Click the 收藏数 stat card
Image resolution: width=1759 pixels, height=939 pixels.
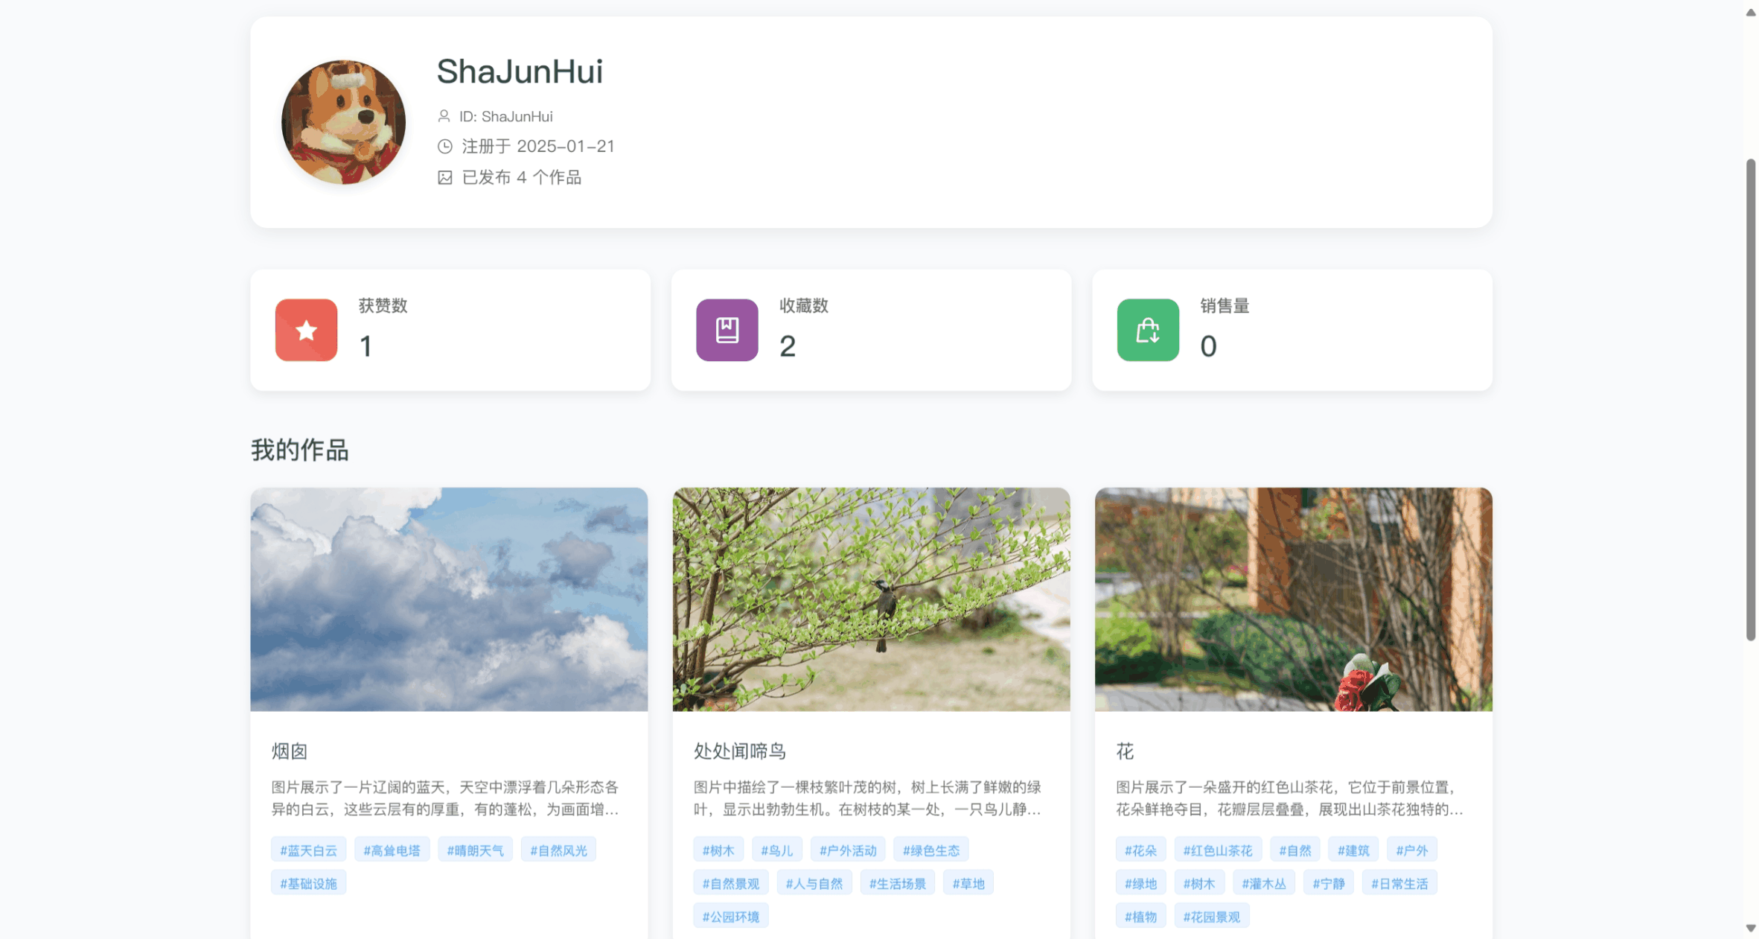pos(871,330)
